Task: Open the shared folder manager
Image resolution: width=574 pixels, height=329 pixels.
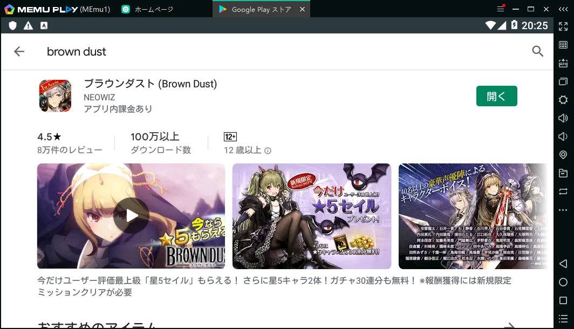Action: tap(563, 173)
